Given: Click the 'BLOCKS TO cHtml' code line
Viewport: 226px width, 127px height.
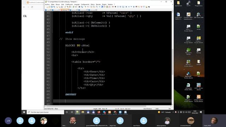Looking at the screenshot, I should coord(77,46).
